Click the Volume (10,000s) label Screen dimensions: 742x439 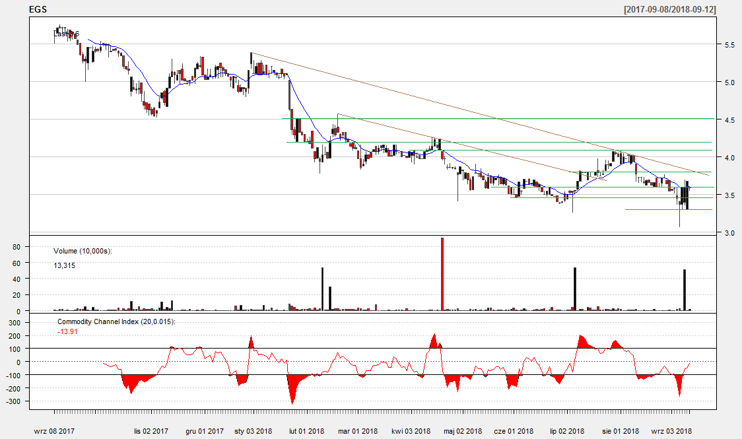click(83, 252)
